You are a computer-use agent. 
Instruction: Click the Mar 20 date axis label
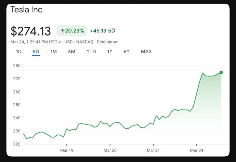pyautogui.click(x=110, y=150)
